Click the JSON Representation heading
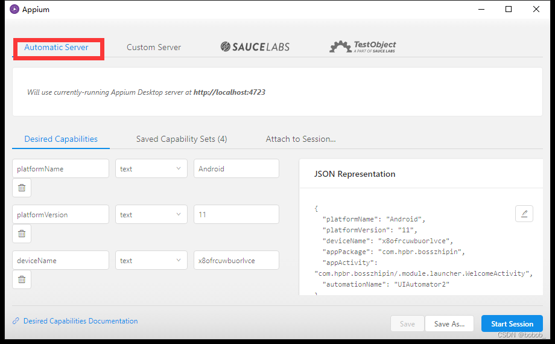Viewport: 555px width, 344px height. coord(355,174)
